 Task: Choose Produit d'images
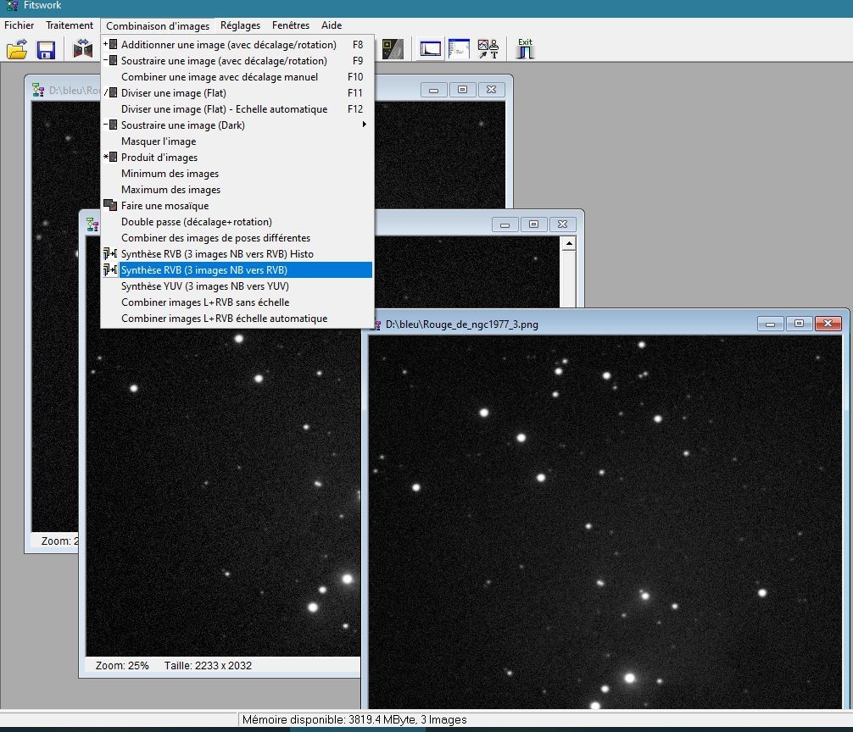(237, 158)
